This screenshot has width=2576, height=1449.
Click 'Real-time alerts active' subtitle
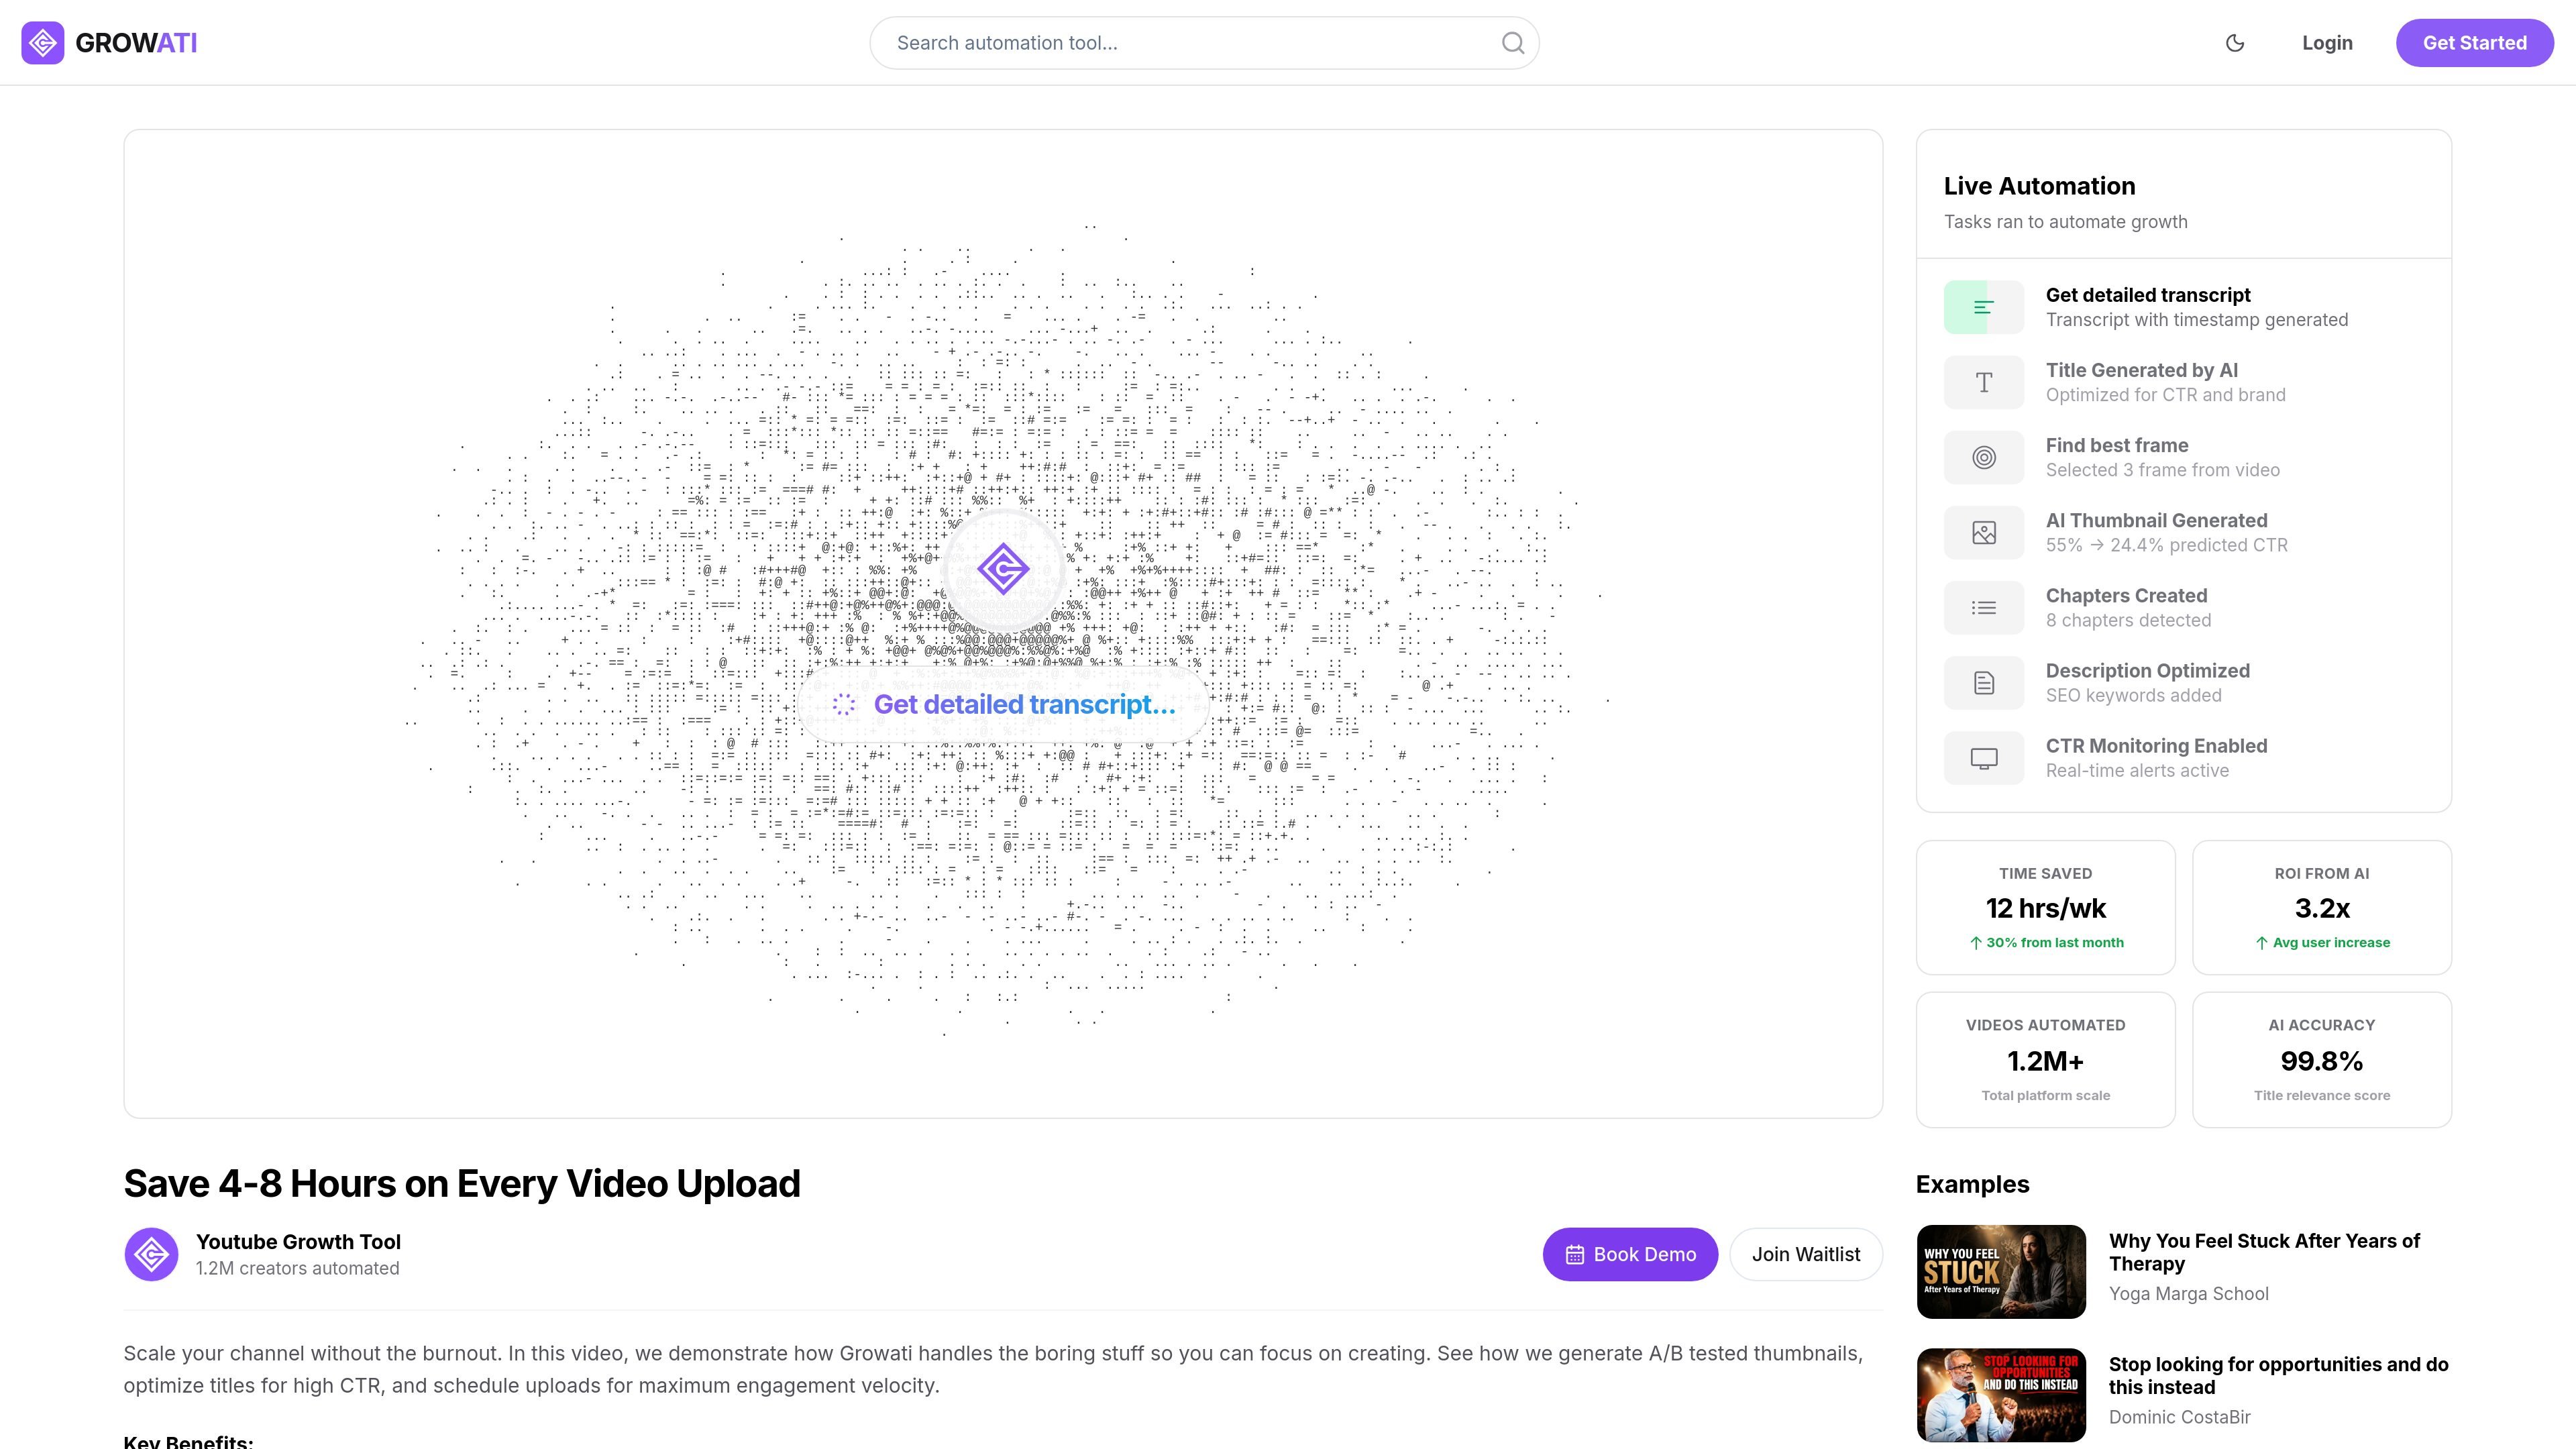tap(2137, 771)
